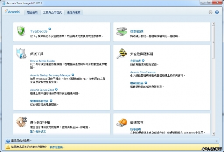Click info arrow beside Acronis Secure Zone
This screenshot has height=152, width=224.
click(x=56, y=89)
